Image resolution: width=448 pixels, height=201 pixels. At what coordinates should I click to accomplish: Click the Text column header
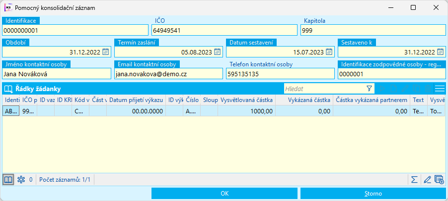click(419, 100)
